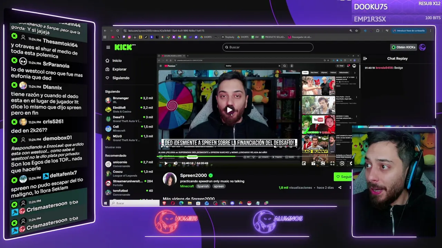Click the Obtén KICKs button
This screenshot has width=442, height=248.
click(x=403, y=47)
